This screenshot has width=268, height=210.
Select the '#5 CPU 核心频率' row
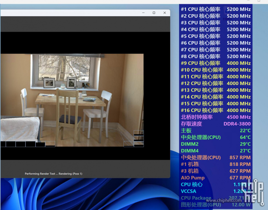click(216, 36)
